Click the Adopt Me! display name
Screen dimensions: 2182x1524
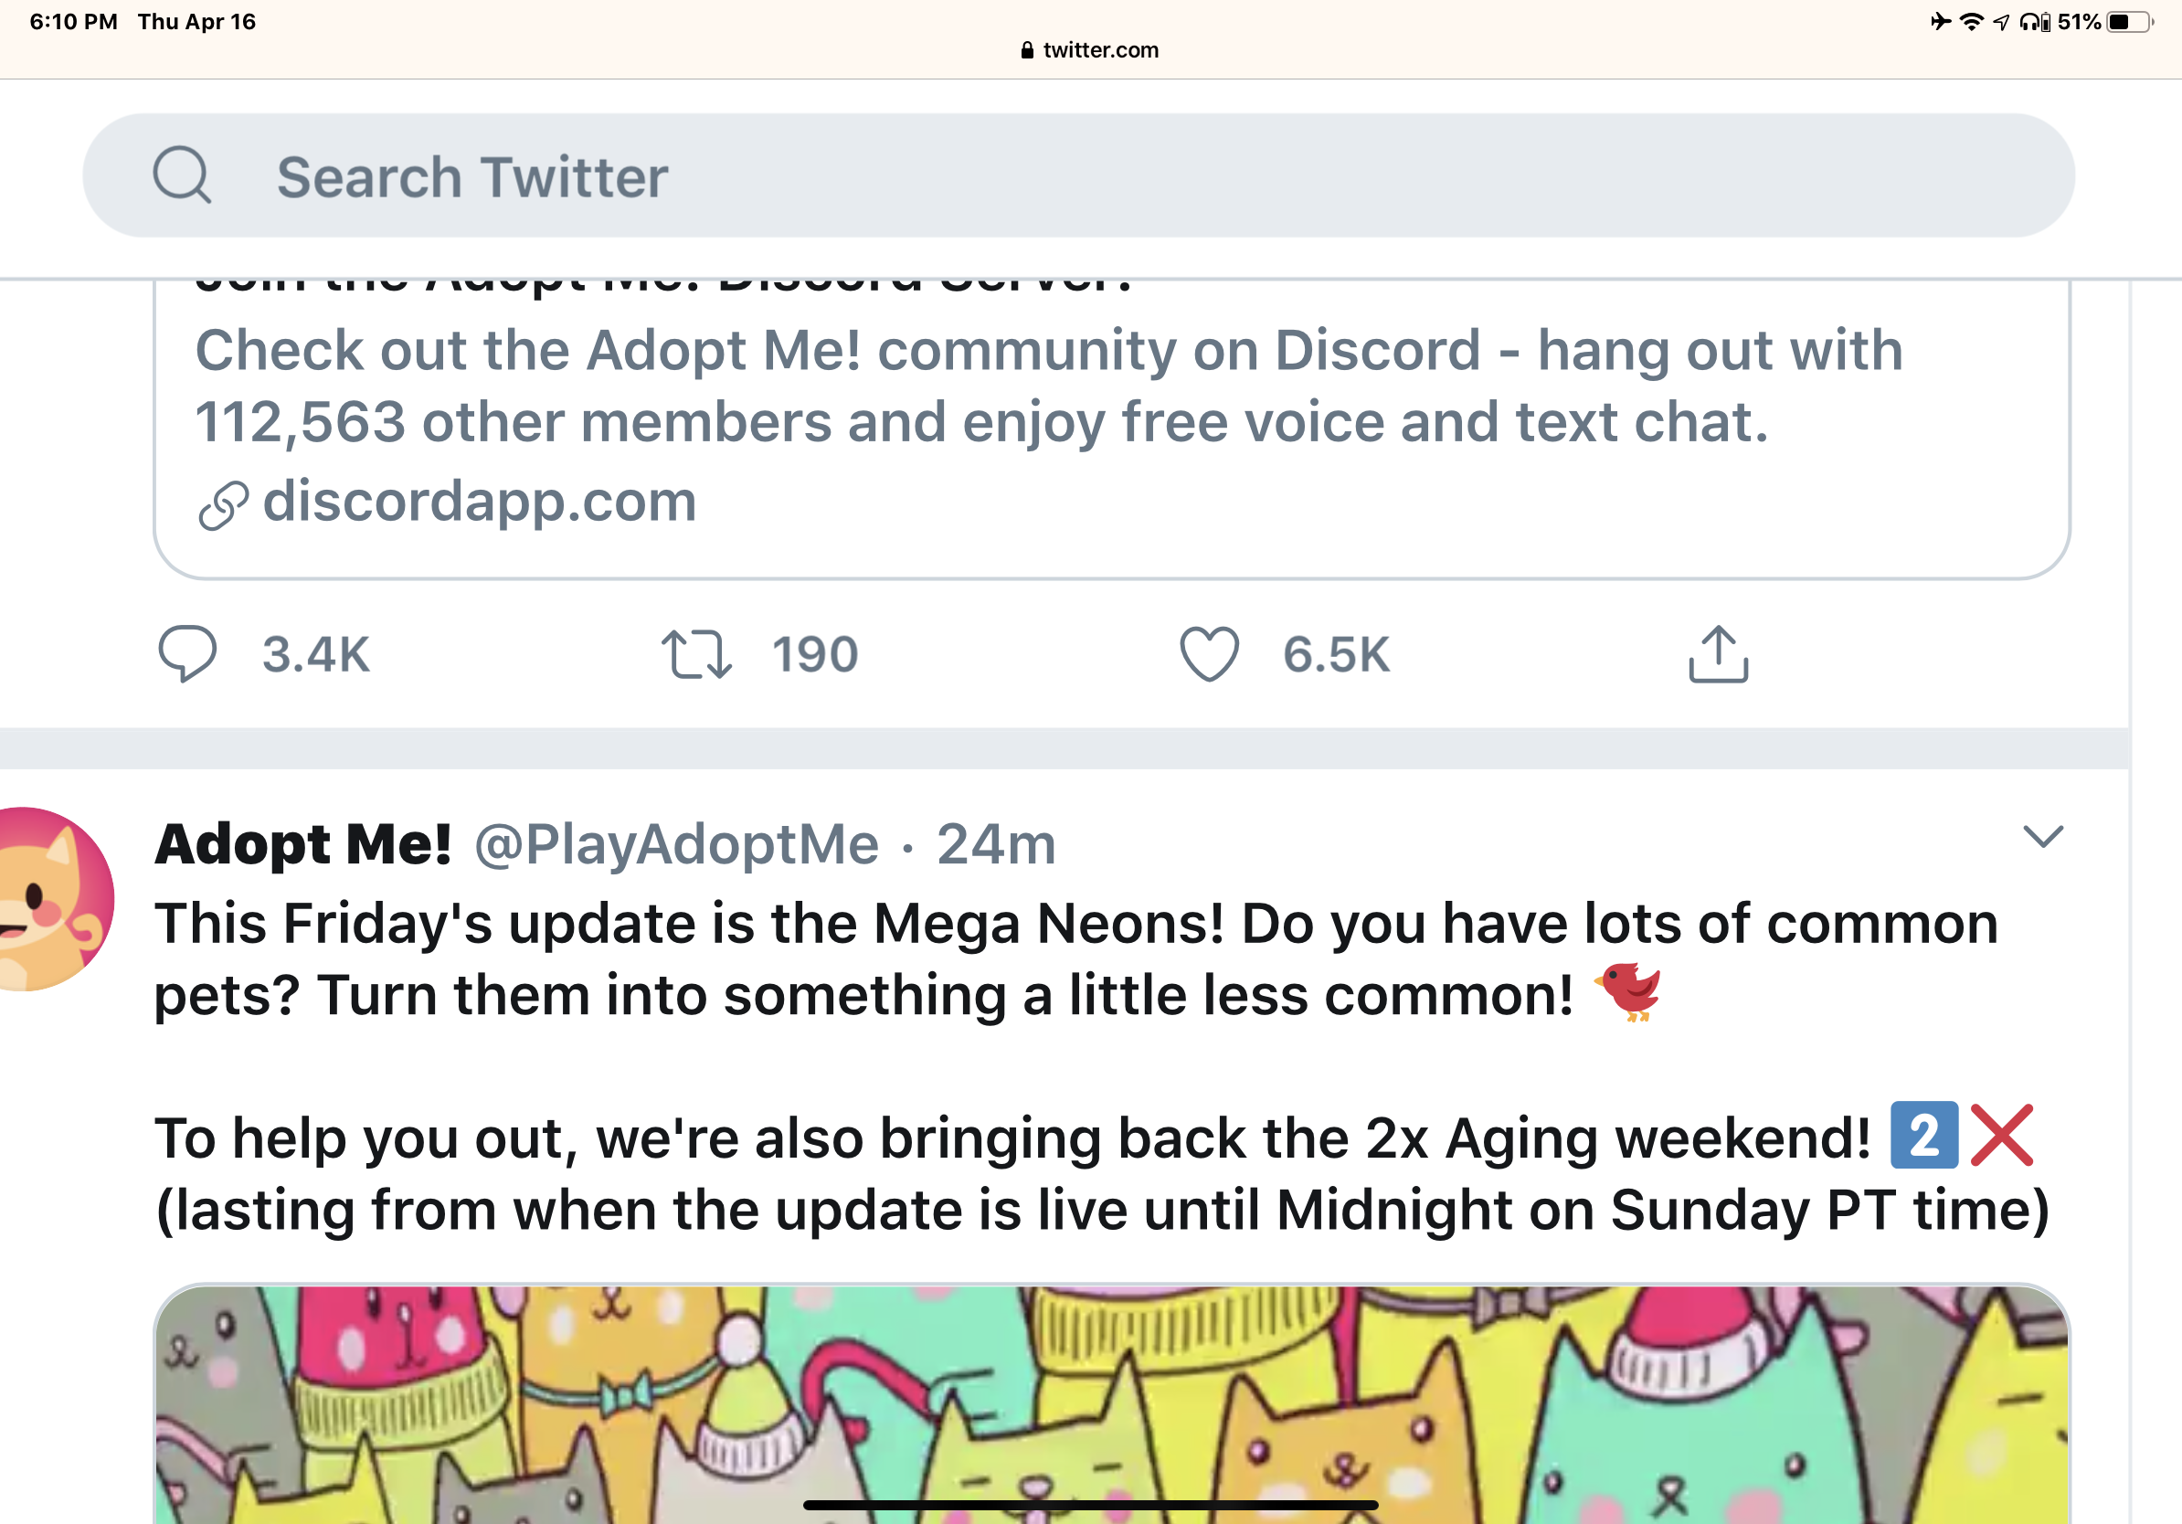tap(303, 843)
